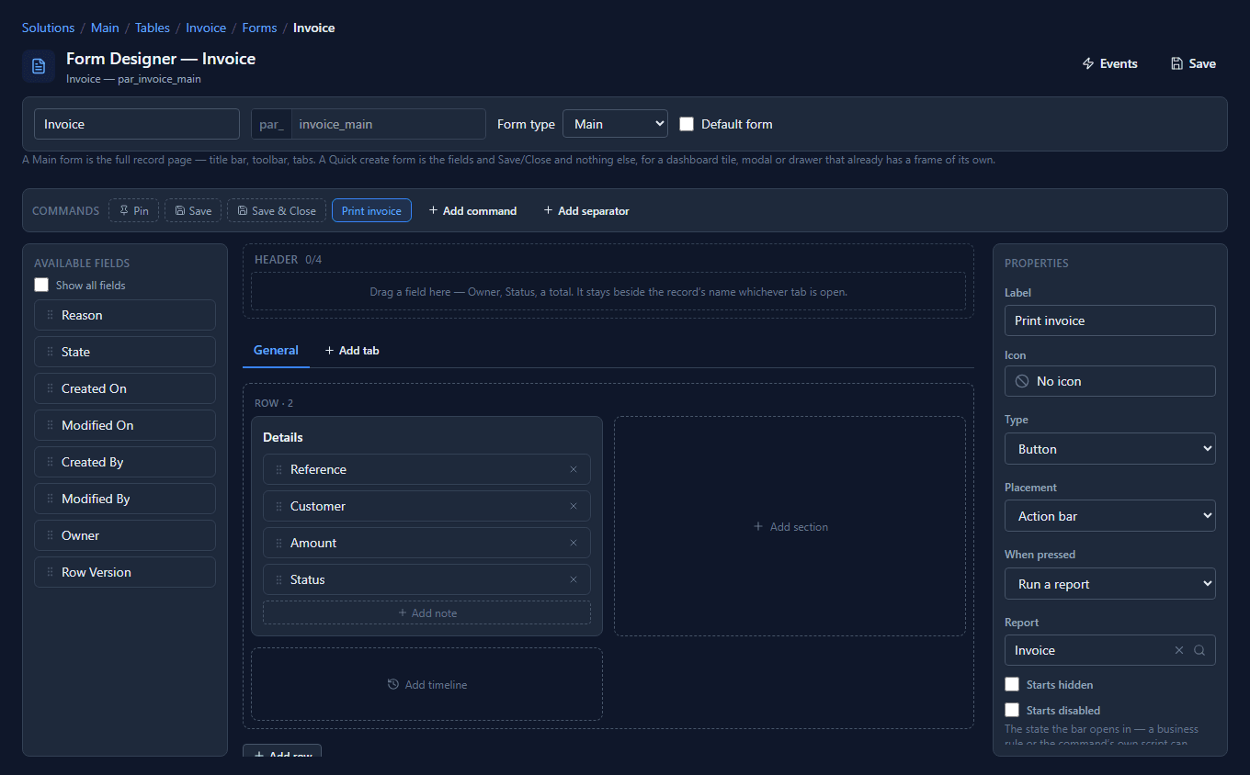Enable Show all fields
This screenshot has height=775, width=1250.
click(x=41, y=285)
